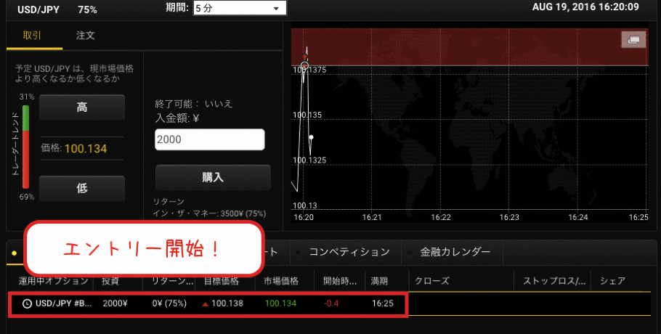Select the 取引 trading tab

[33, 35]
